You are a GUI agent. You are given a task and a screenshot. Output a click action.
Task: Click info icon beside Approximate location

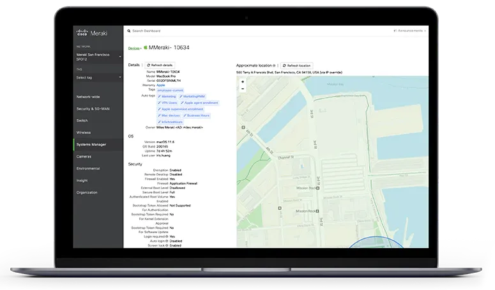pos(274,66)
